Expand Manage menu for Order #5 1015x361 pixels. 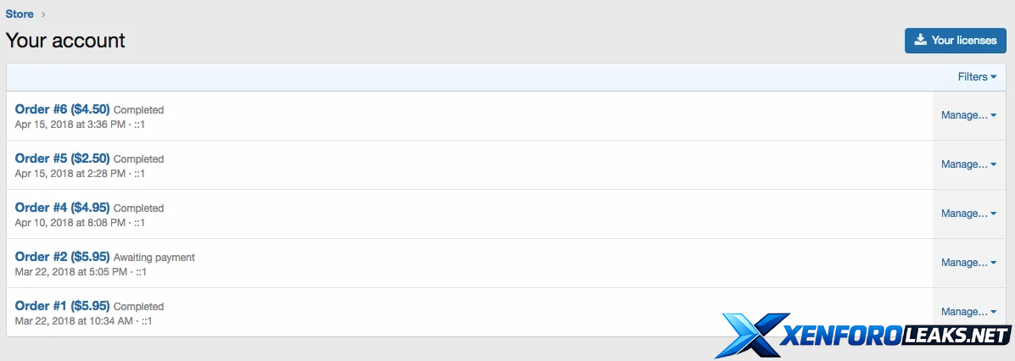(x=968, y=164)
